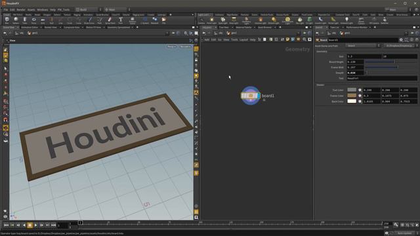Play the timeline forward

coord(35,226)
